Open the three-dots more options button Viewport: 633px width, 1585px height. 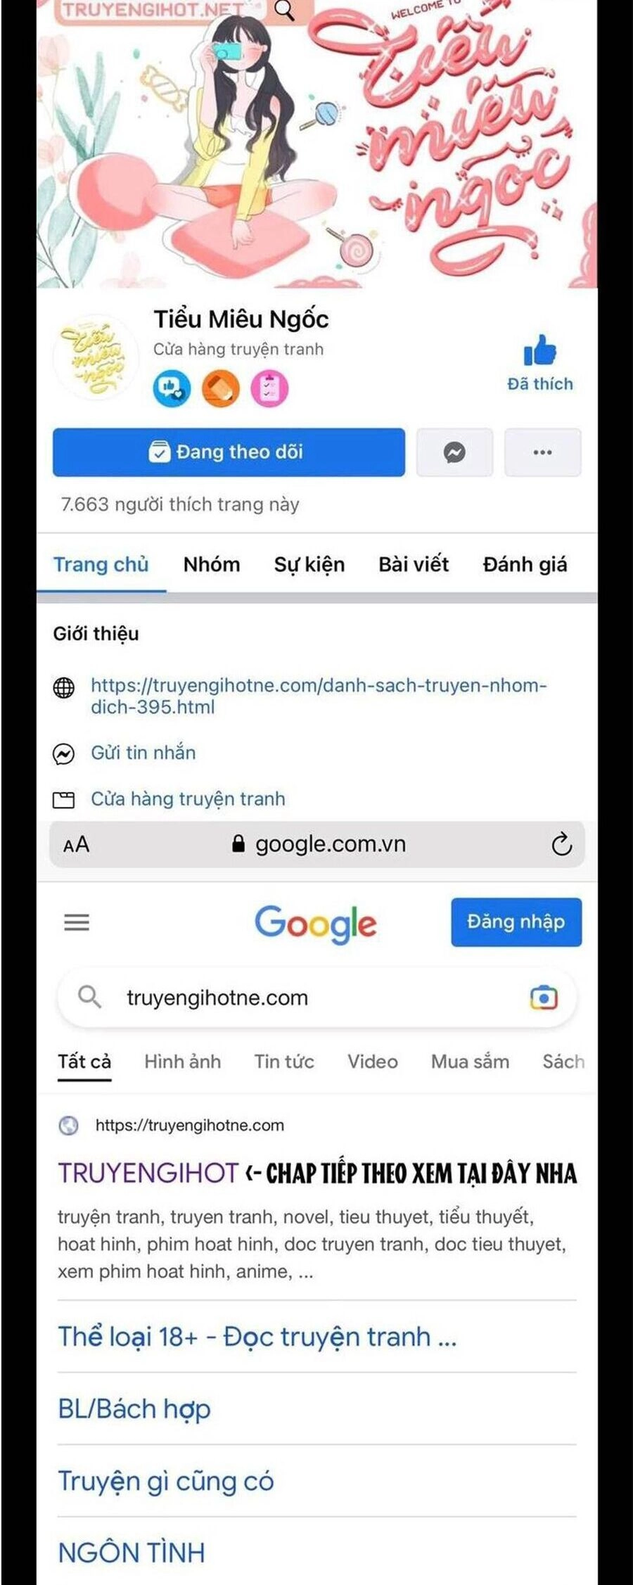pos(542,452)
